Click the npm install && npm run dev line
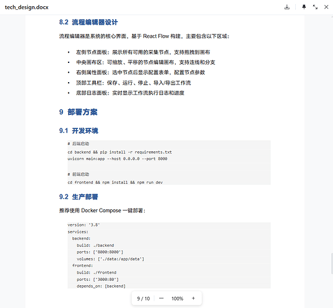 (115, 182)
